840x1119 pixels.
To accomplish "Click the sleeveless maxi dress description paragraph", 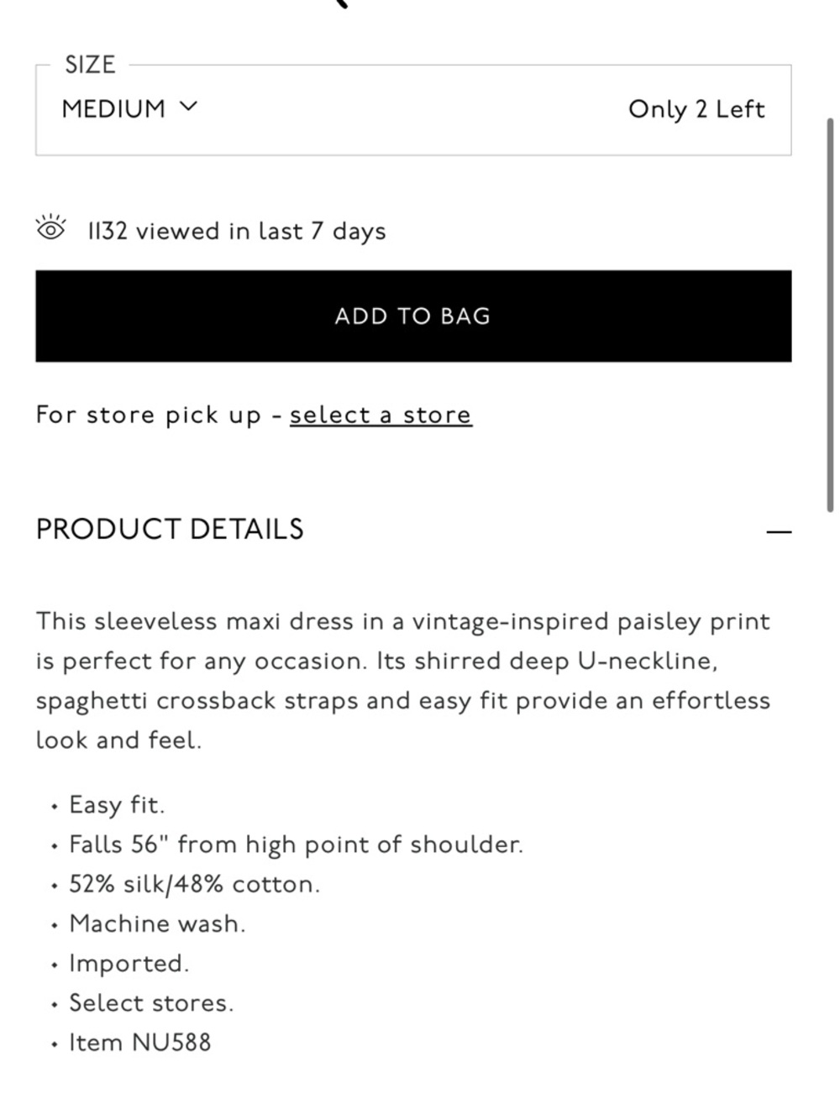I will point(403,681).
